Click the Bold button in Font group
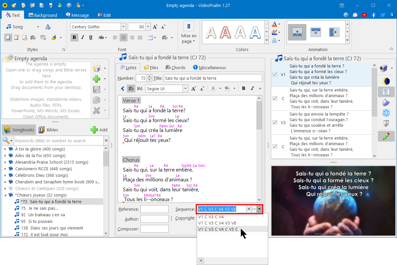This screenshot has width=397, height=265. [x=74, y=38]
